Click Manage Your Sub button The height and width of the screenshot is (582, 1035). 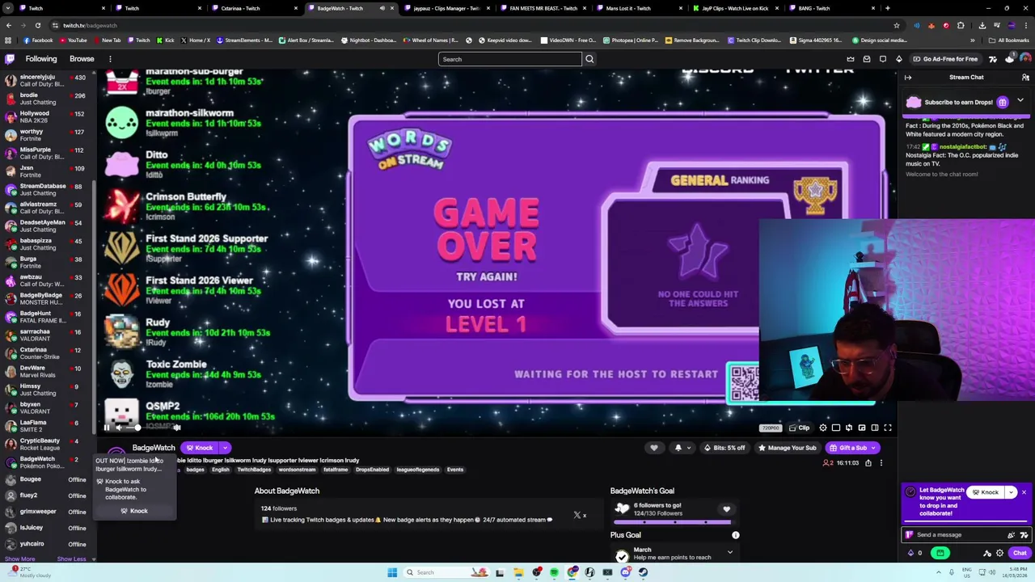pyautogui.click(x=787, y=448)
